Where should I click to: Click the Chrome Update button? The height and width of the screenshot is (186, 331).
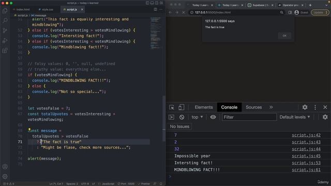coord(320,12)
